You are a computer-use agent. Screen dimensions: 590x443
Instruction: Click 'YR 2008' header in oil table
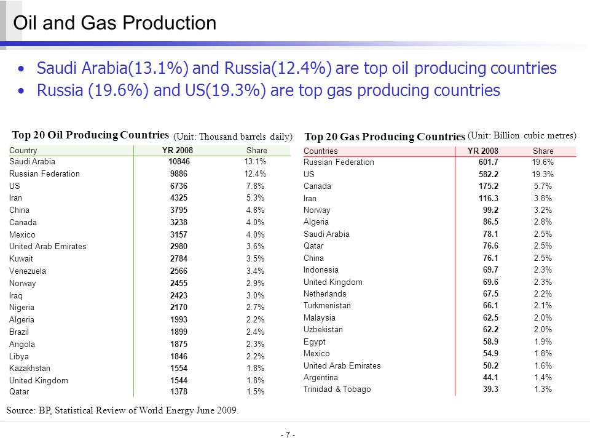(x=178, y=150)
